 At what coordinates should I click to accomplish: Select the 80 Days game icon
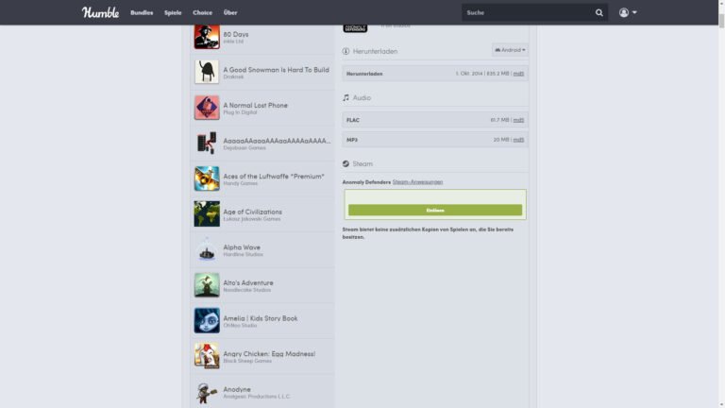(207, 37)
